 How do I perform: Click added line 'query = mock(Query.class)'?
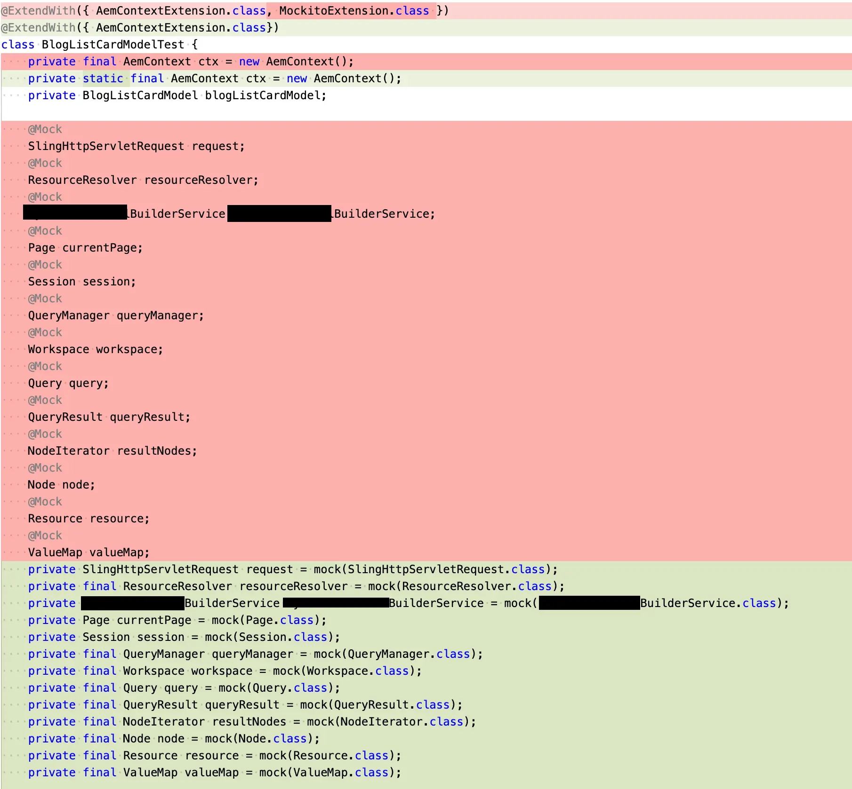tap(426, 687)
